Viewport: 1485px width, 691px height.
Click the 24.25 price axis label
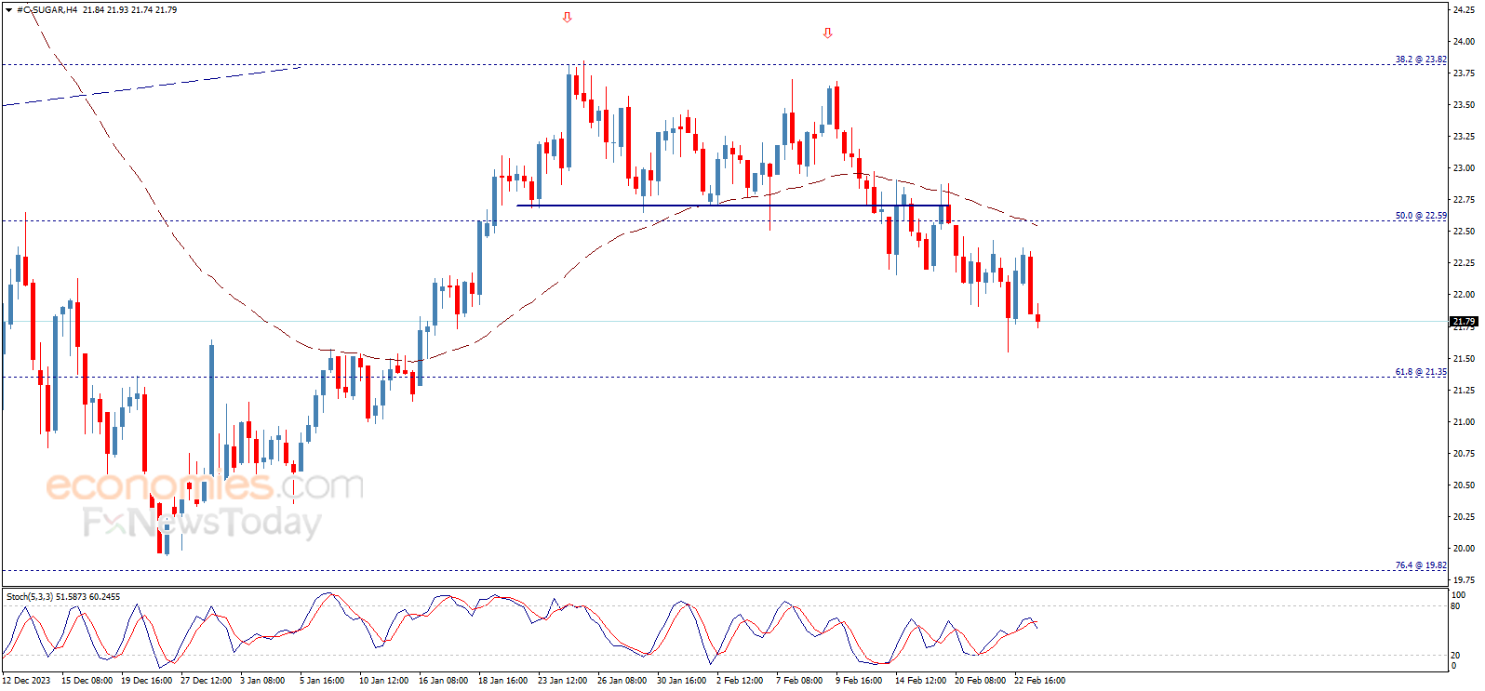click(1464, 10)
